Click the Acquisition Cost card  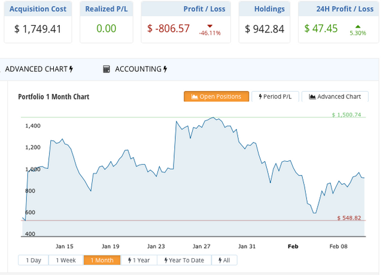(37, 22)
